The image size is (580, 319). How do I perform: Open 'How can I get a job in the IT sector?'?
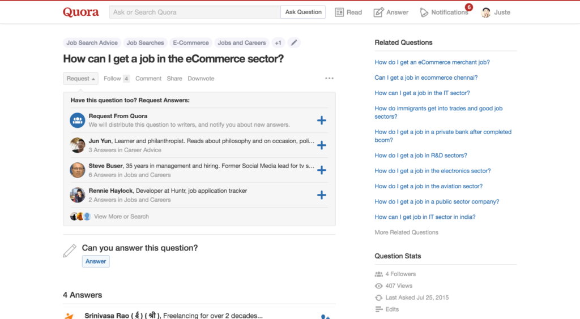[422, 93]
